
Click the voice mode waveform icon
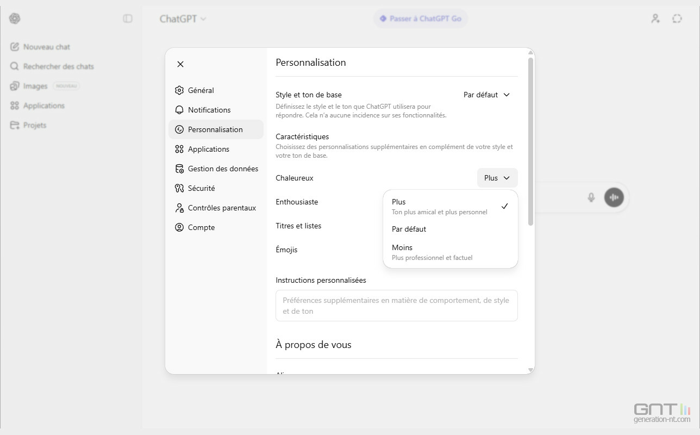tap(614, 197)
